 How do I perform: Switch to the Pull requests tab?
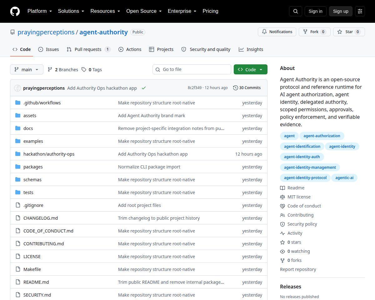89,49
